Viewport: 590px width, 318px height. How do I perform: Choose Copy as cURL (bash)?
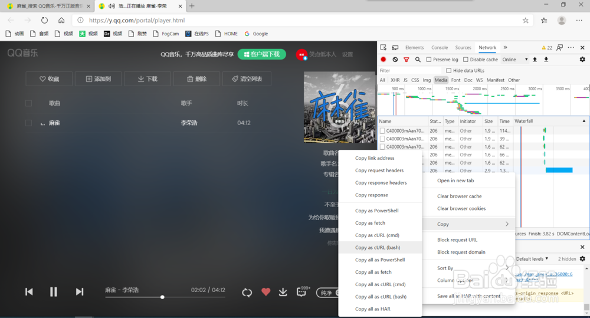pyautogui.click(x=380, y=248)
